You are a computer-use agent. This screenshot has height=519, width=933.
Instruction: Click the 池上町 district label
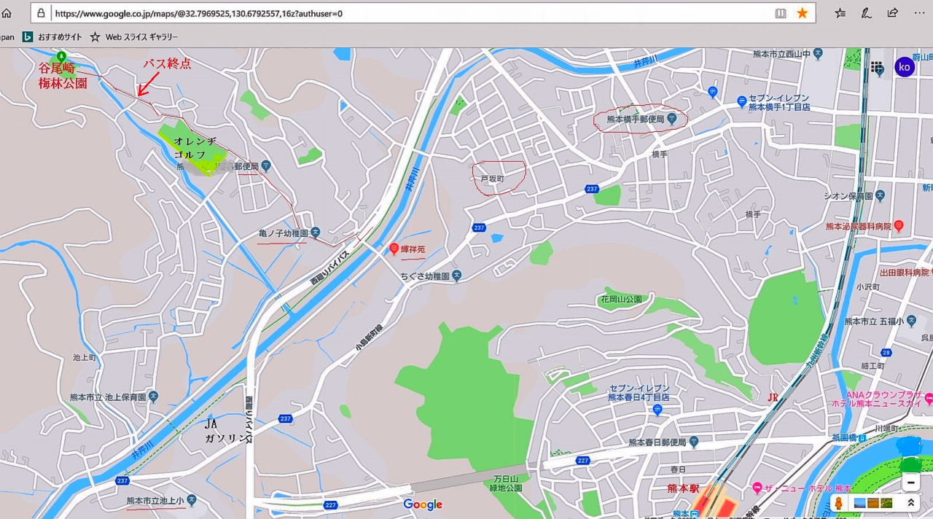(x=85, y=357)
